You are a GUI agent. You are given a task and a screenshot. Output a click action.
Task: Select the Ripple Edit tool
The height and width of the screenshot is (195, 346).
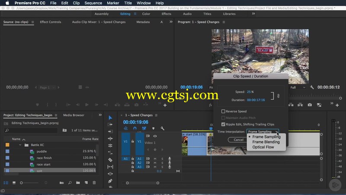pyautogui.click(x=110, y=138)
